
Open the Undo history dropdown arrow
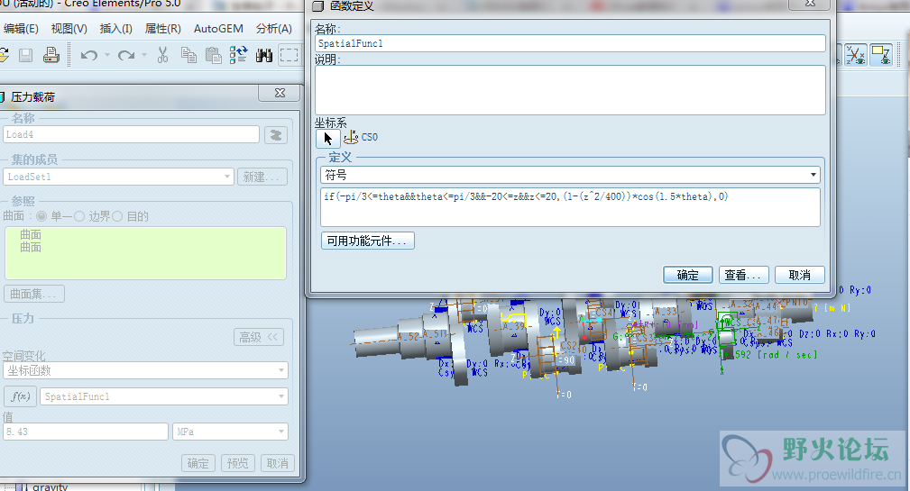pyautogui.click(x=106, y=55)
